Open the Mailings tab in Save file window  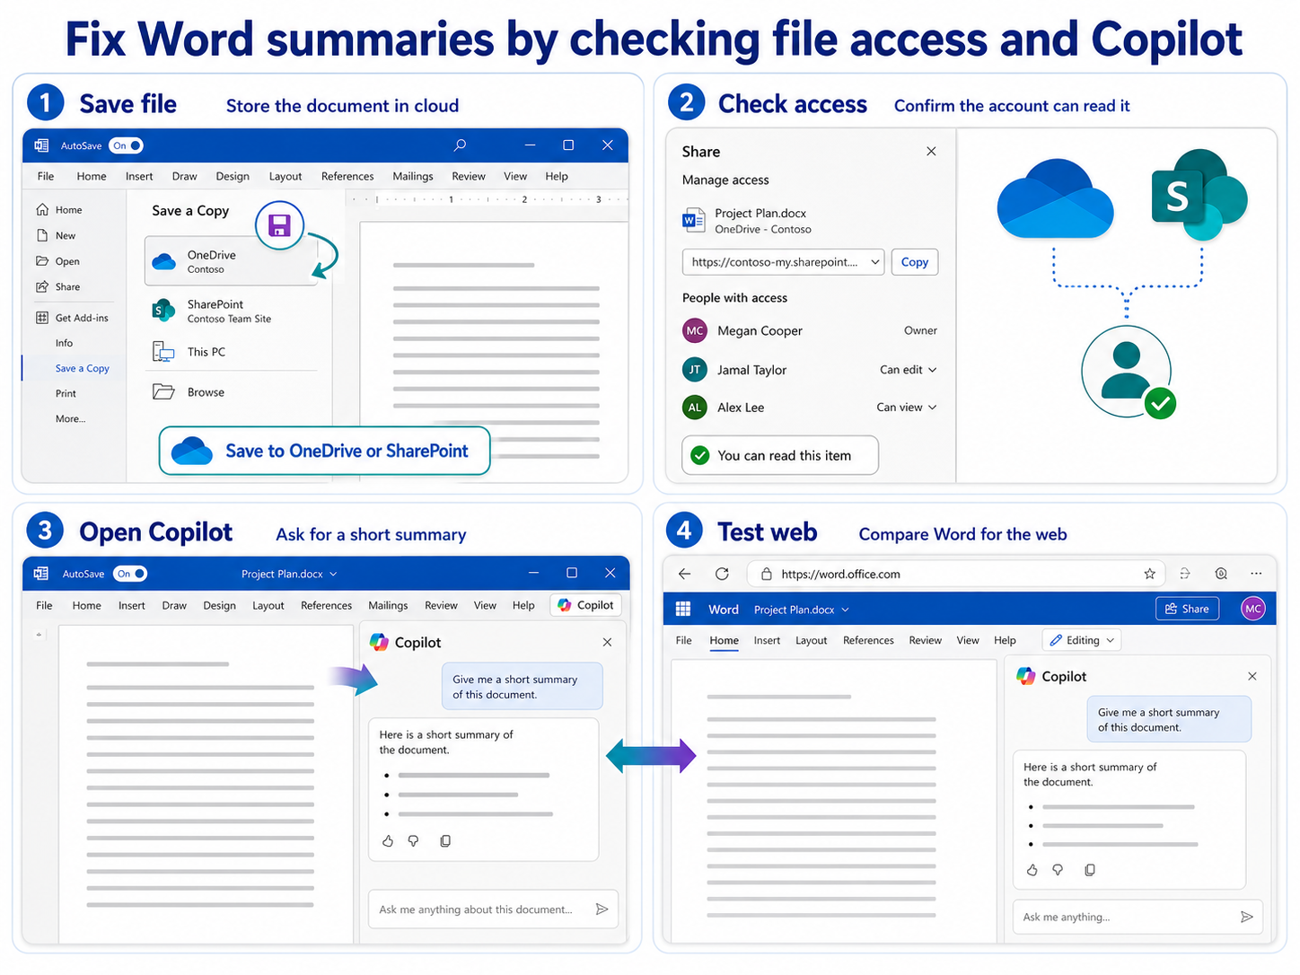point(413,176)
